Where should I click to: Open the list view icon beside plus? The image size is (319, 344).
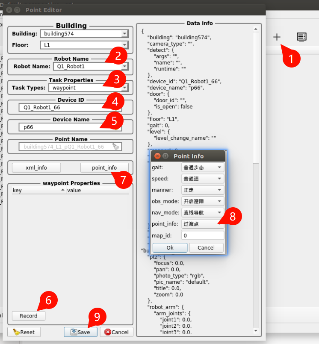click(x=301, y=37)
